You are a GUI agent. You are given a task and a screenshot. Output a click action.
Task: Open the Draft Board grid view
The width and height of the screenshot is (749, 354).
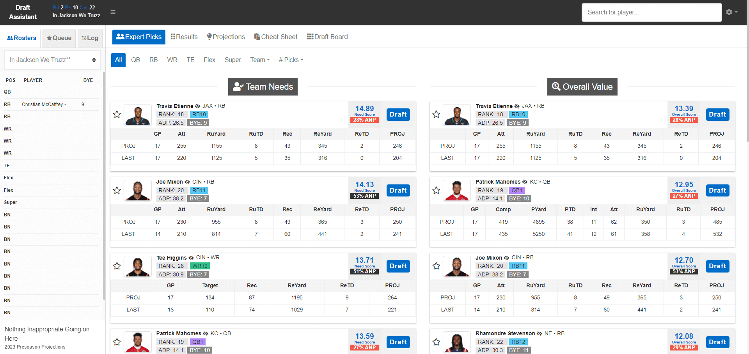tap(327, 37)
